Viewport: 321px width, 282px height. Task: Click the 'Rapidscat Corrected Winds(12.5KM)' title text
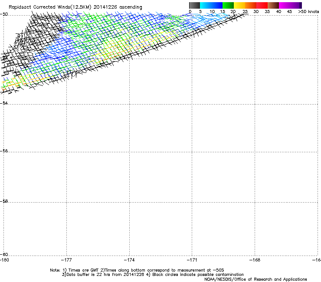point(50,7)
